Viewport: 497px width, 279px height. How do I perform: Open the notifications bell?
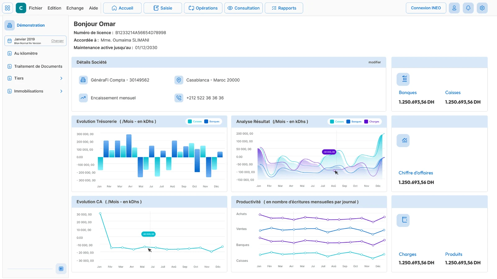(x=468, y=8)
